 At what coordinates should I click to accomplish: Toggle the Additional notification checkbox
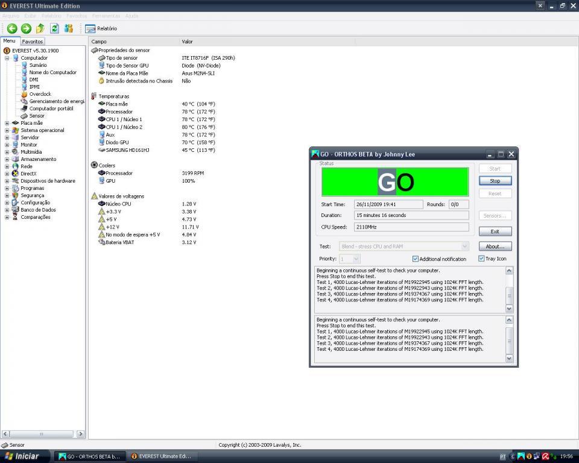point(415,259)
